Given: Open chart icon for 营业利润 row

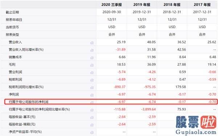Looking at the screenshot, I should coord(92,72).
